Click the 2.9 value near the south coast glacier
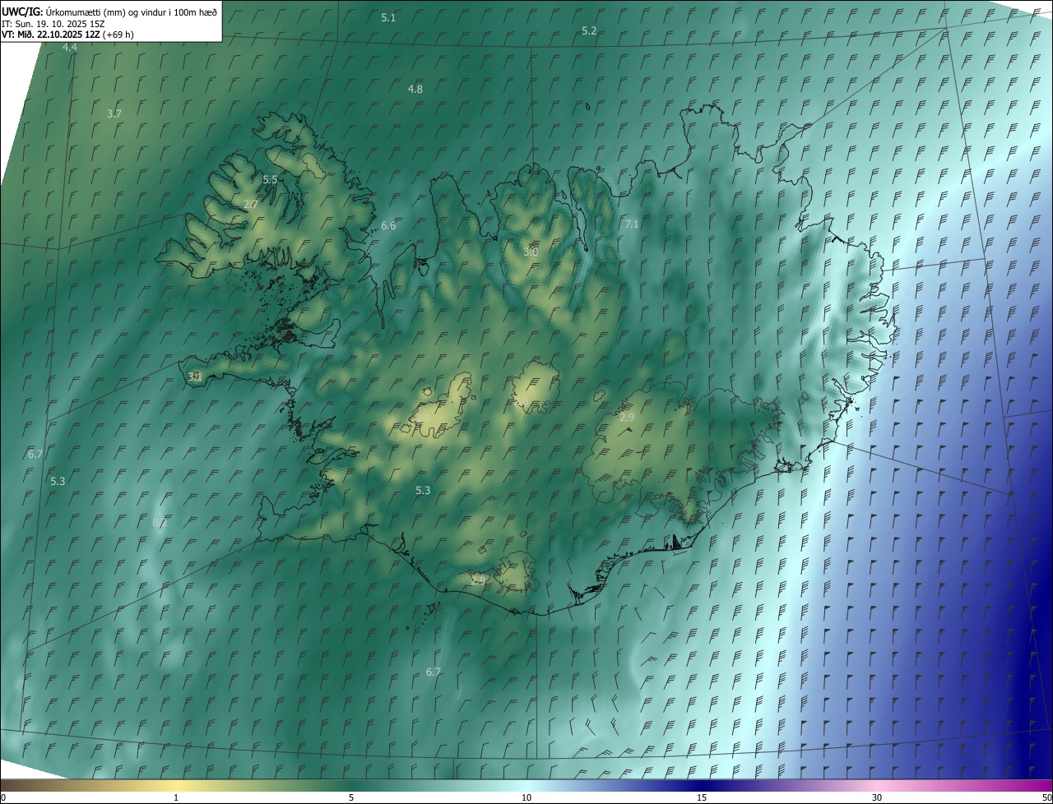The height and width of the screenshot is (804, 1053). (479, 580)
